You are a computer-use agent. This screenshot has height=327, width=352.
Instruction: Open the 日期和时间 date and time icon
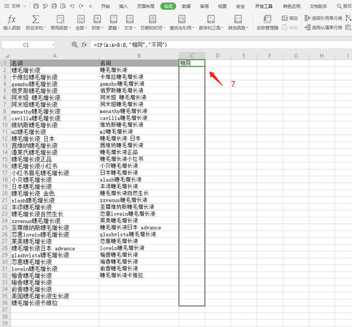point(152,19)
